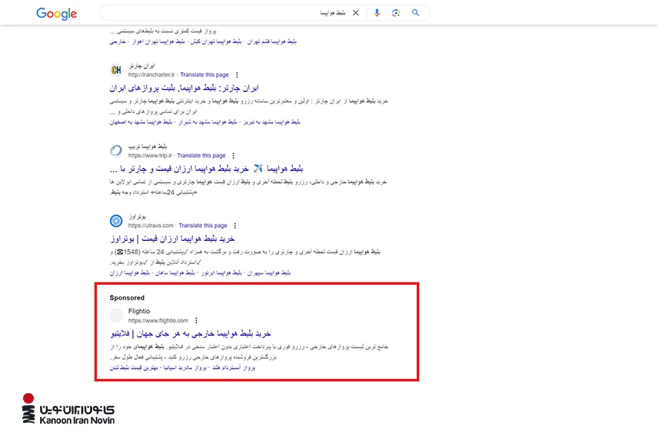Open Google Lens image search
Image resolution: width=669 pixels, height=446 pixels.
coord(396,13)
